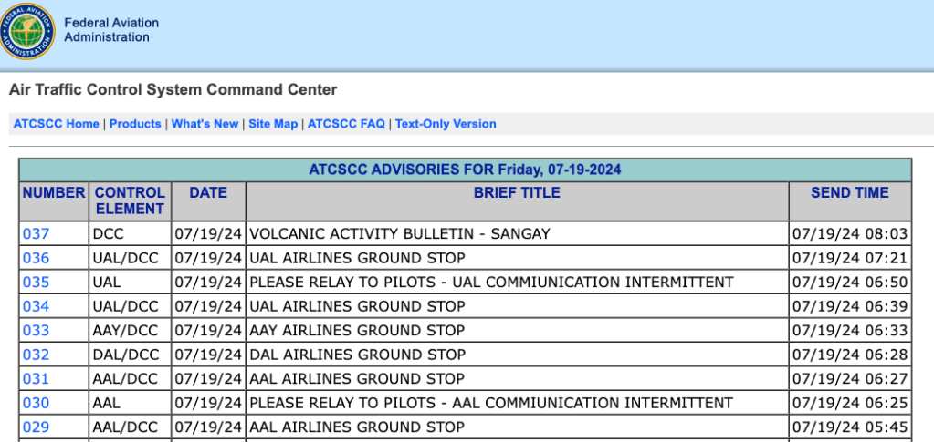
Task: Click the FAA seal logo
Action: tap(27, 31)
